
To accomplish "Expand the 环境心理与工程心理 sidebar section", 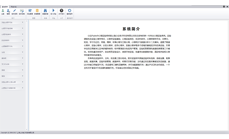I will coord(12,82).
